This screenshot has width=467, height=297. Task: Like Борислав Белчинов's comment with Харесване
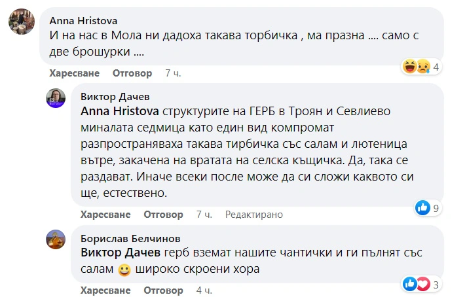click(105, 290)
